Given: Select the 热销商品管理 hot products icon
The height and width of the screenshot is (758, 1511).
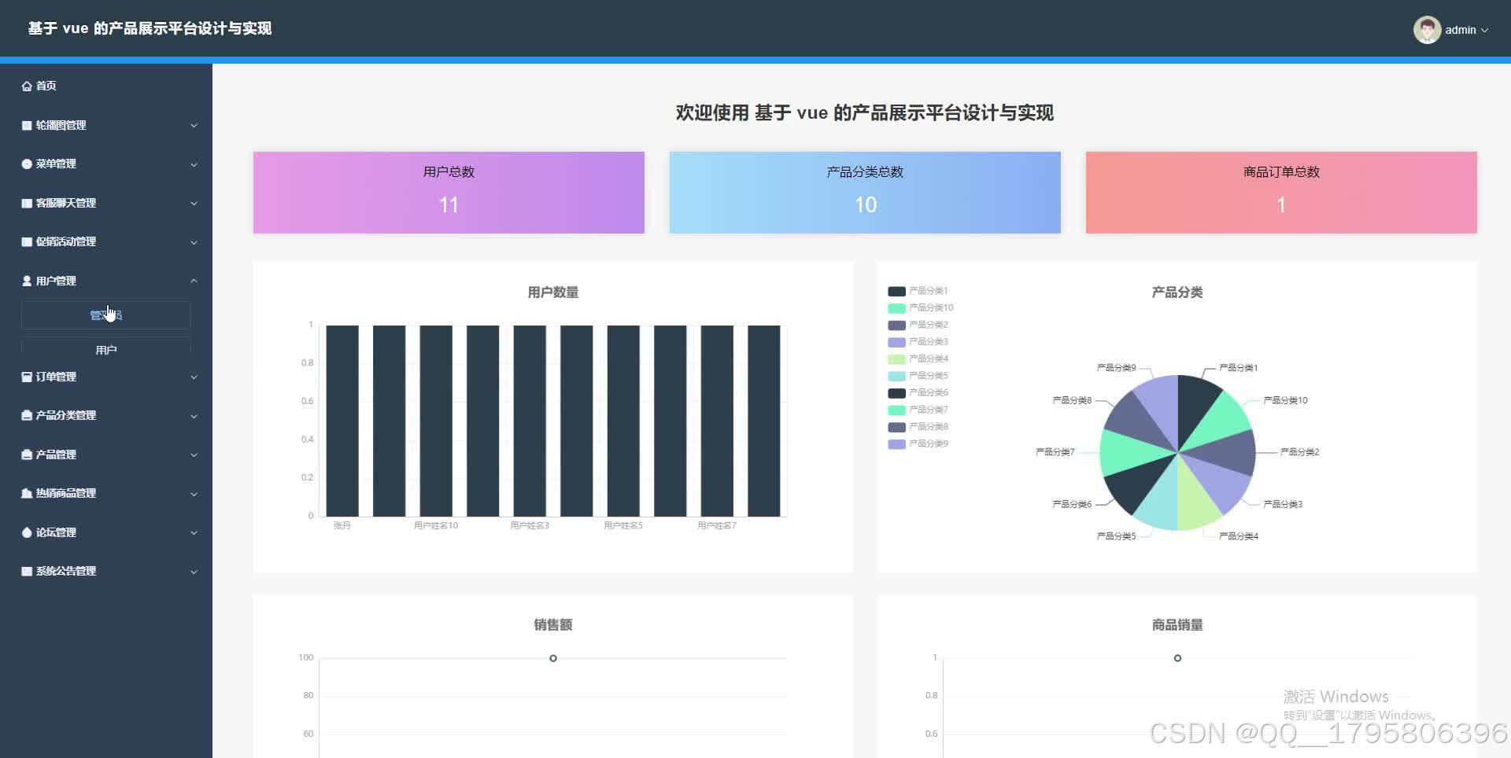Looking at the screenshot, I should click(x=26, y=493).
